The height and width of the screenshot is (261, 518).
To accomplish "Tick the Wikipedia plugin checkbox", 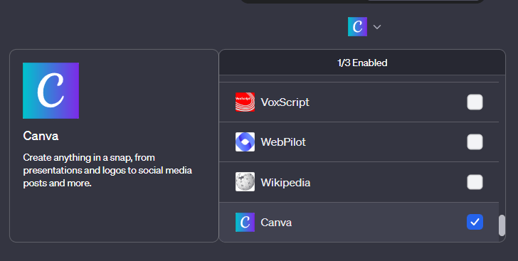I will (475, 182).
